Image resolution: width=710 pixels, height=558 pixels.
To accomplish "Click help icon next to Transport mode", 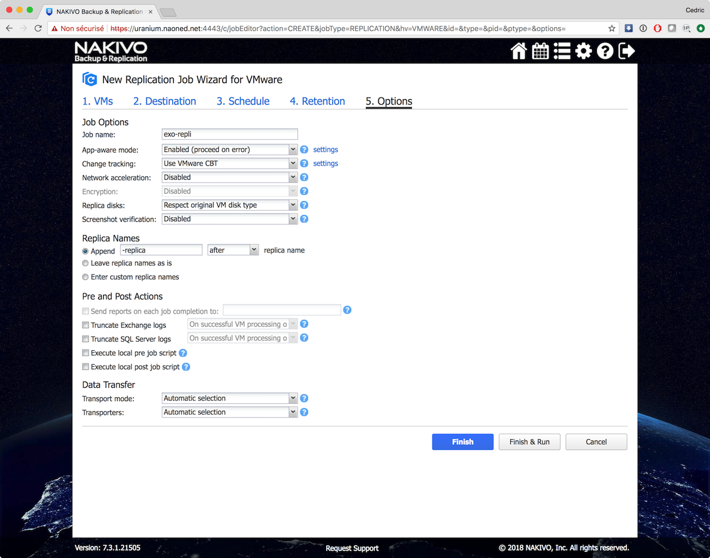I will [x=304, y=398].
